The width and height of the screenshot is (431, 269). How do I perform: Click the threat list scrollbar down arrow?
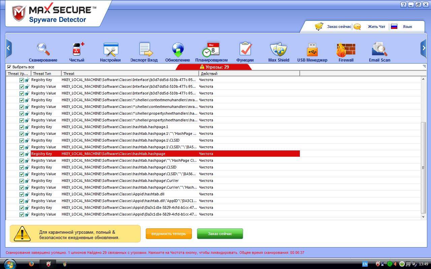pyautogui.click(x=424, y=217)
